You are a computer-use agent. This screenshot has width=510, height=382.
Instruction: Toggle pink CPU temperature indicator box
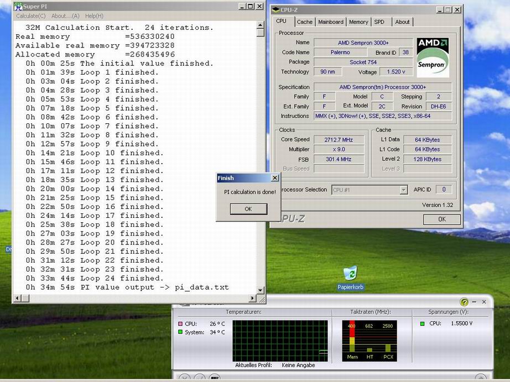point(180,324)
